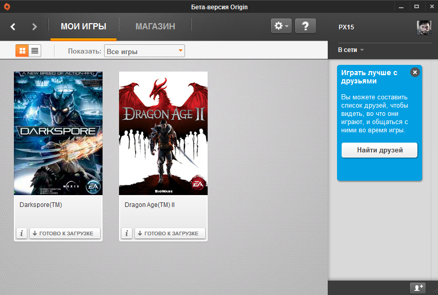The height and width of the screenshot is (295, 438).
Task: Switch to list view of games
Action: tap(35, 51)
